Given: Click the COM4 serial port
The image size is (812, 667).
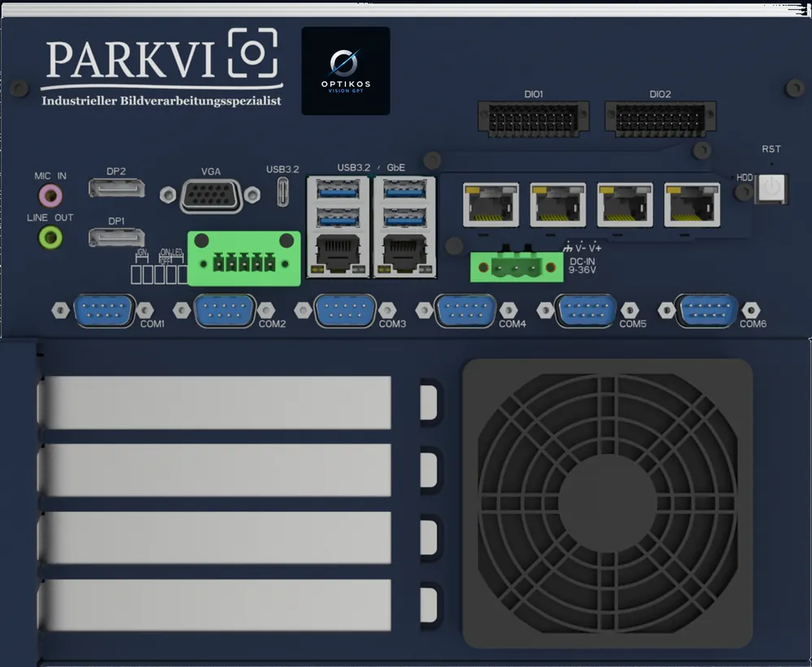Looking at the screenshot, I should [x=465, y=311].
